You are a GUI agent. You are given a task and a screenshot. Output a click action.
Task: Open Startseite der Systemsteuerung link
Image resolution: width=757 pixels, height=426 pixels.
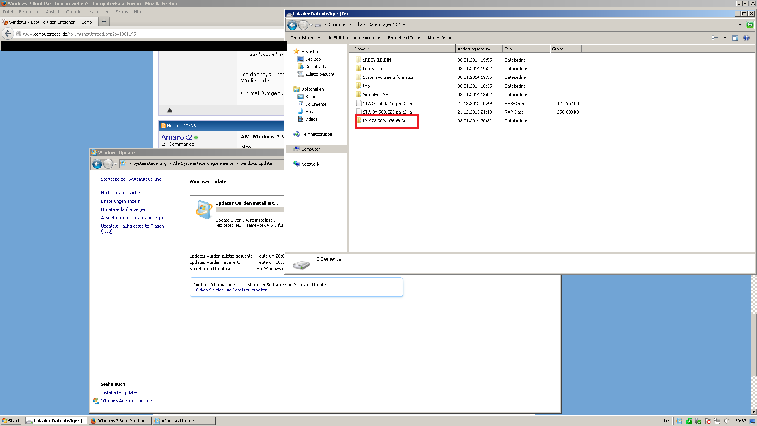pyautogui.click(x=131, y=179)
